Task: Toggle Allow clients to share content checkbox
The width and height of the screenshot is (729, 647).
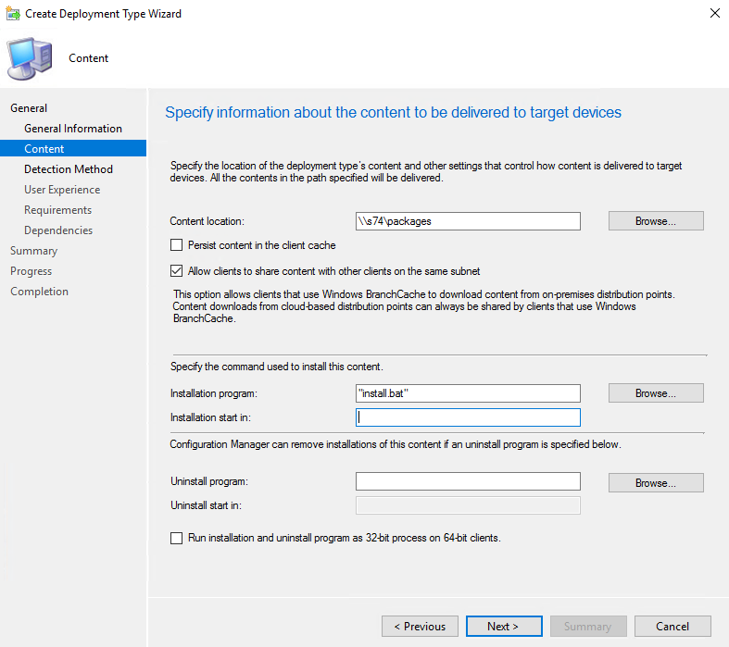Action: click(177, 271)
